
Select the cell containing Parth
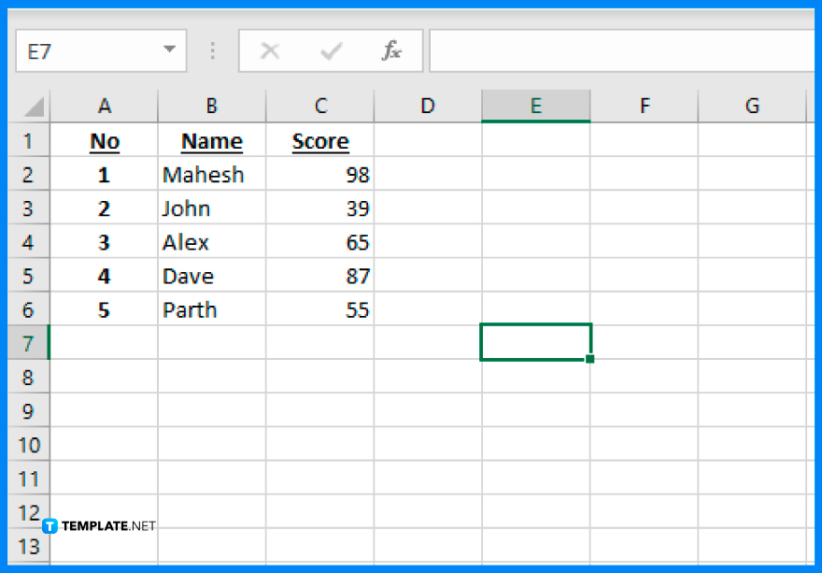point(211,309)
